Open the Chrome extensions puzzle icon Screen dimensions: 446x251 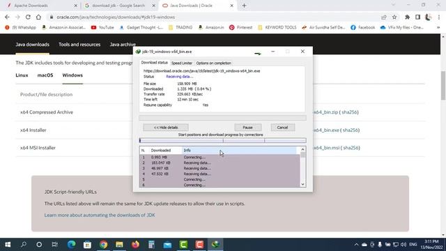click(407, 17)
